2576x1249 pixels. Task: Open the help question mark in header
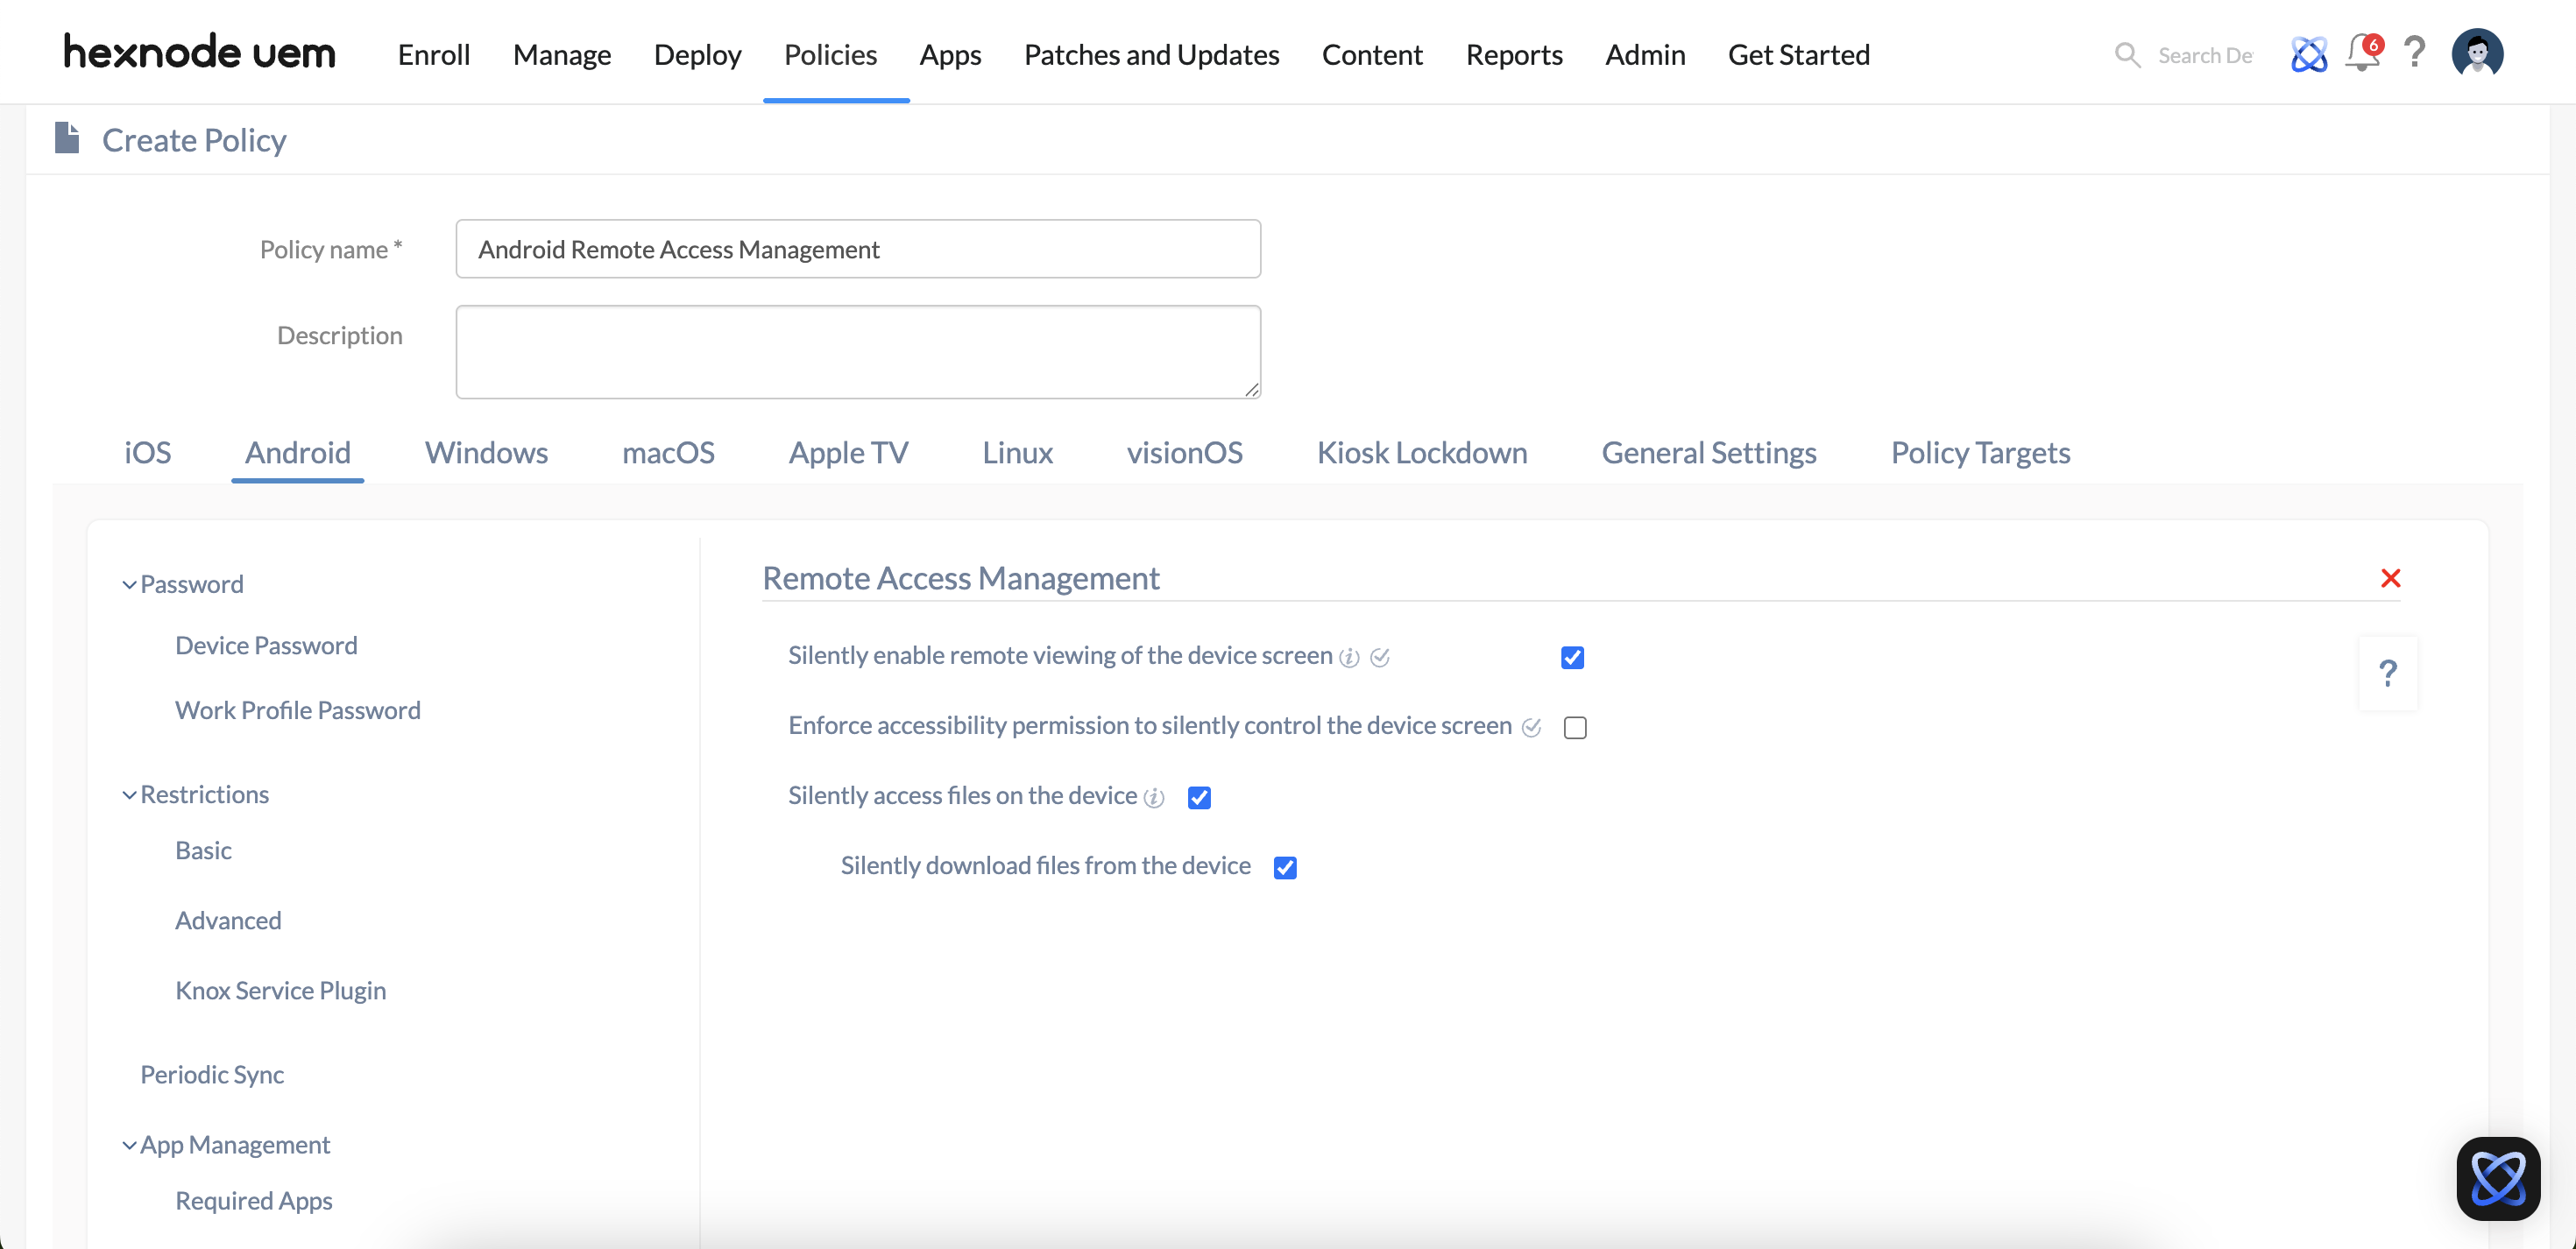2415,52
